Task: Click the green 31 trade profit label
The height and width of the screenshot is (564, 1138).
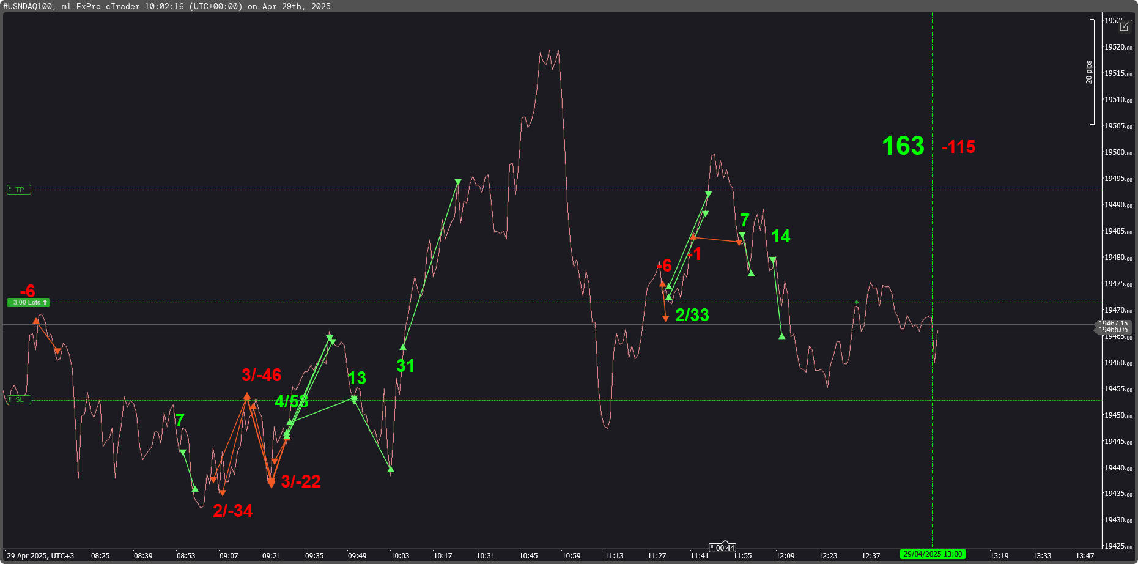Action: 405,366
